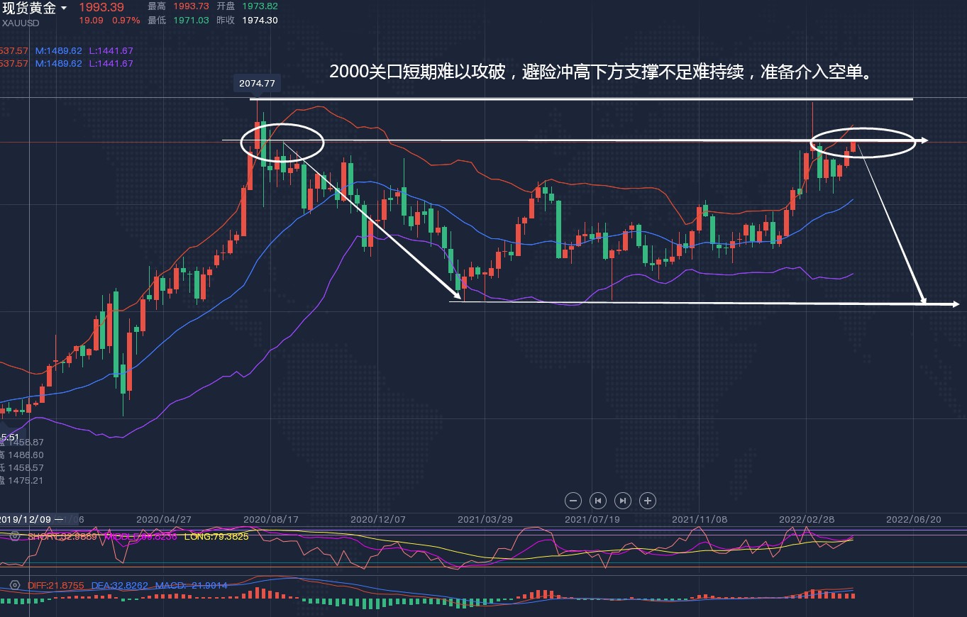
Task: Click the purple L:1441.67 Bollinger label
Action: [111, 51]
